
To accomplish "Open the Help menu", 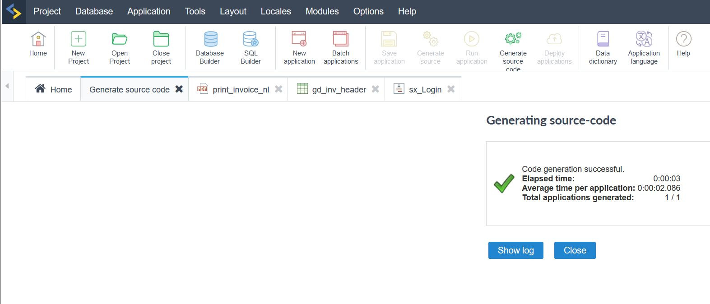I will (407, 11).
